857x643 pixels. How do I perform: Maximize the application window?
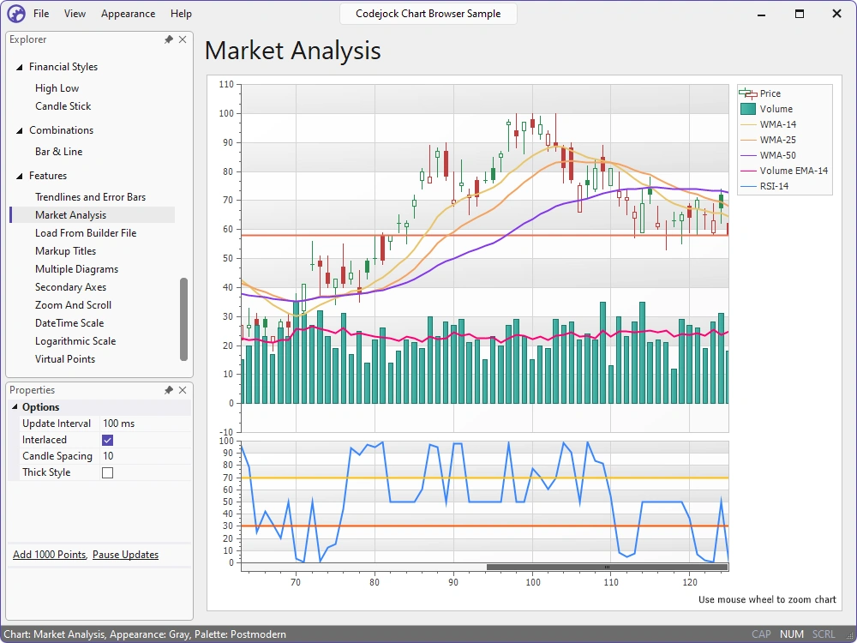pyautogui.click(x=799, y=14)
